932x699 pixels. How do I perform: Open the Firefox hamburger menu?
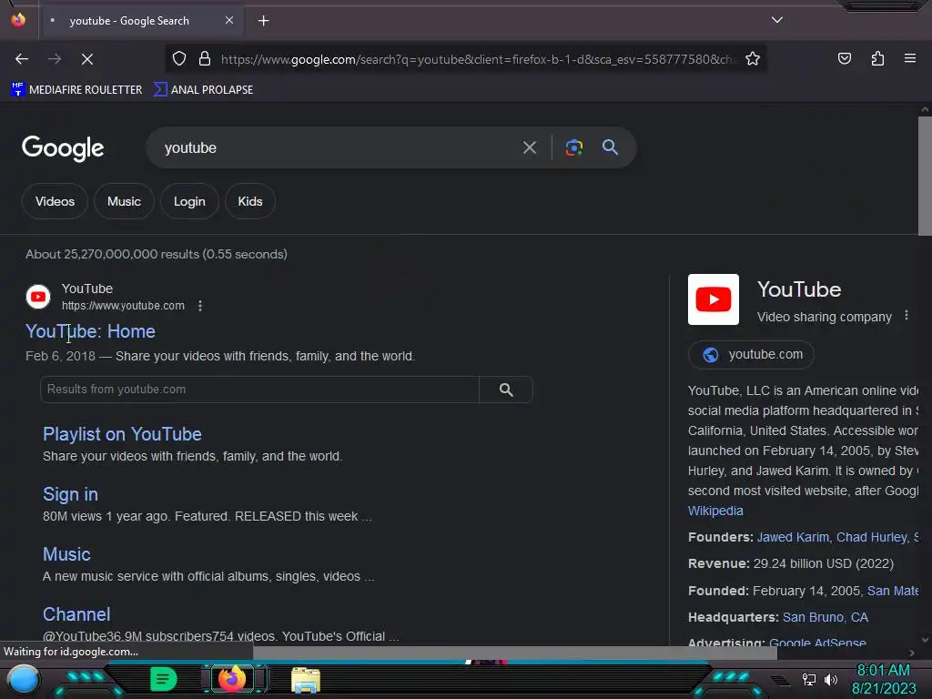910,58
